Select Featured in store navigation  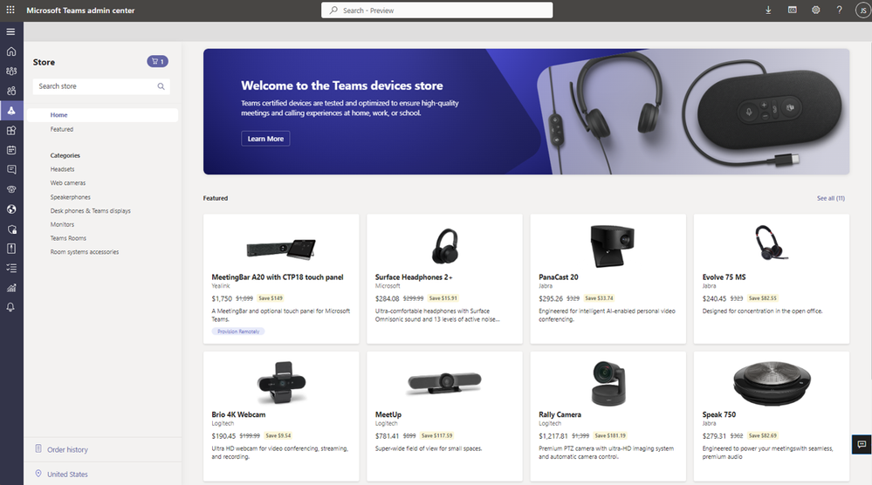(x=62, y=129)
